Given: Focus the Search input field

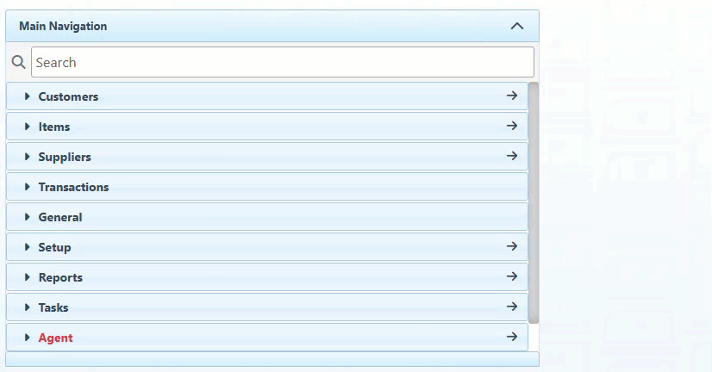Looking at the screenshot, I should point(283,62).
